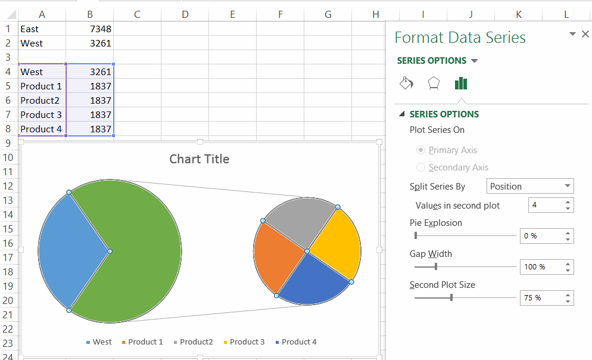Click the Pie Explosion slider track

pos(465,235)
